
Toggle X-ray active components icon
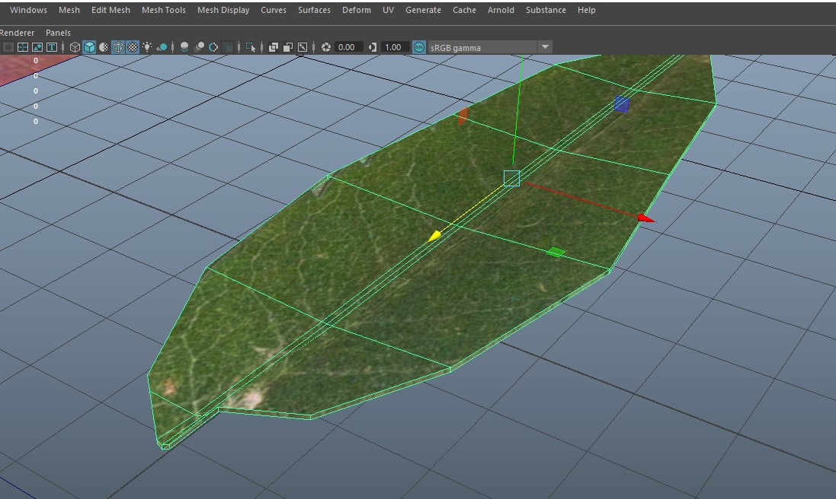288,47
